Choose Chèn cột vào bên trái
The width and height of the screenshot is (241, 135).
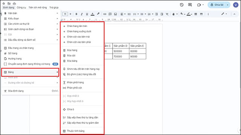[x=82, y=37]
